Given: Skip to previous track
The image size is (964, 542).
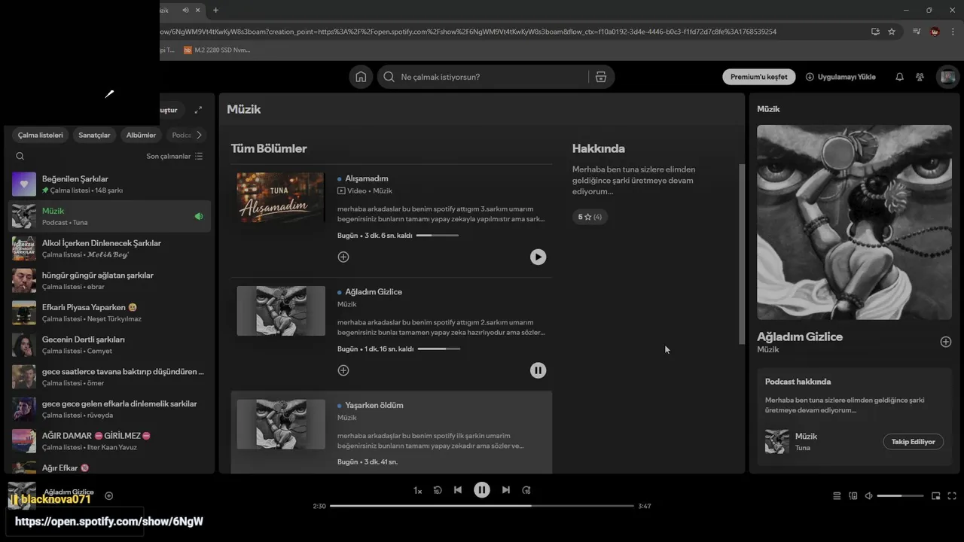Looking at the screenshot, I should 458,490.
